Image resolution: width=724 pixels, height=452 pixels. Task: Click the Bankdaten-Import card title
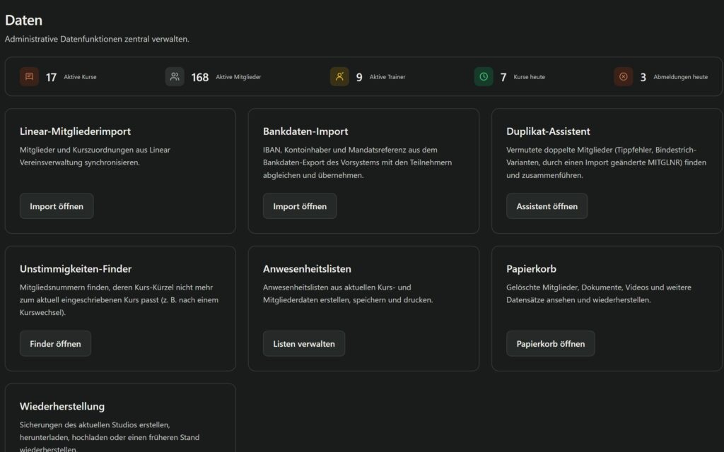[x=305, y=131]
